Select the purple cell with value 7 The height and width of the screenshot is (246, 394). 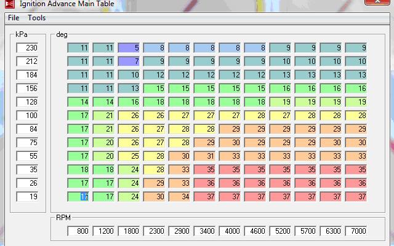pos(129,61)
